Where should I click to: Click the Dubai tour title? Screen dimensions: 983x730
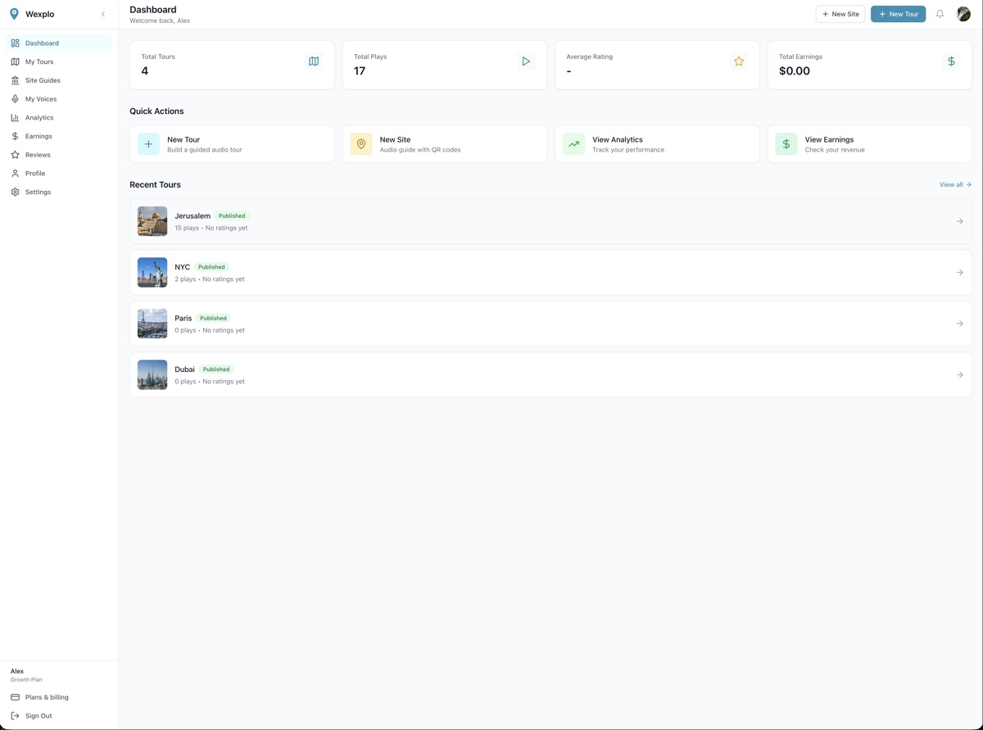pyautogui.click(x=184, y=370)
